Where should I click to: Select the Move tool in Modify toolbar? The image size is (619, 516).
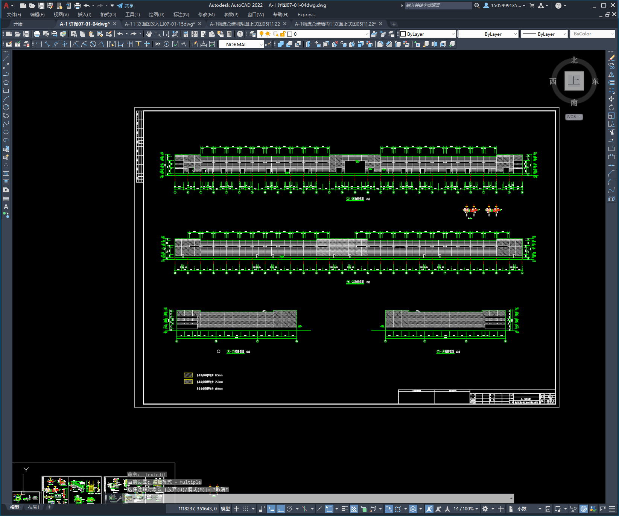[611, 99]
